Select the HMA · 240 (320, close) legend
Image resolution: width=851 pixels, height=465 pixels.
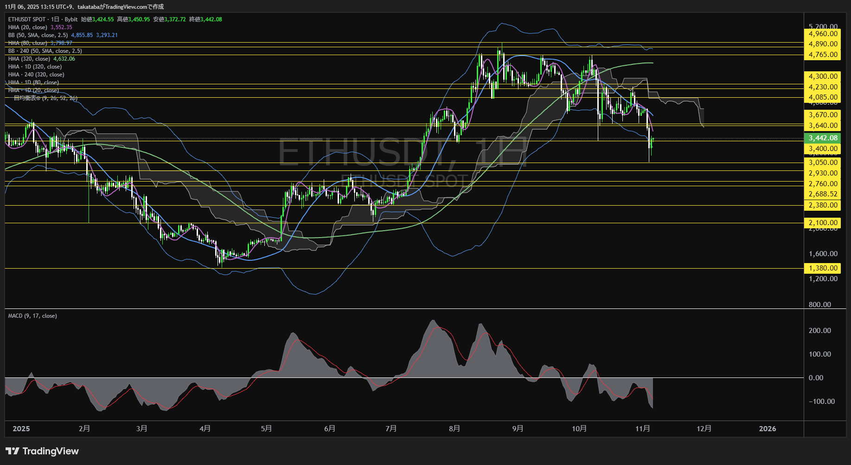click(x=36, y=75)
